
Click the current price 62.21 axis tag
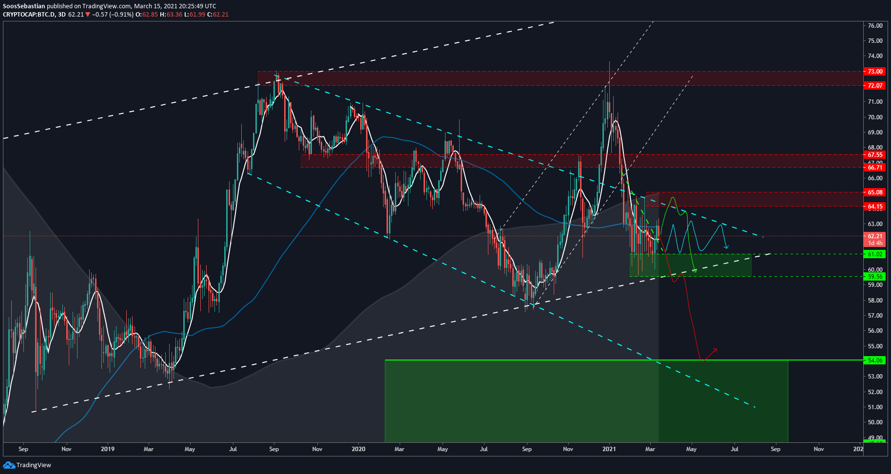click(x=875, y=236)
